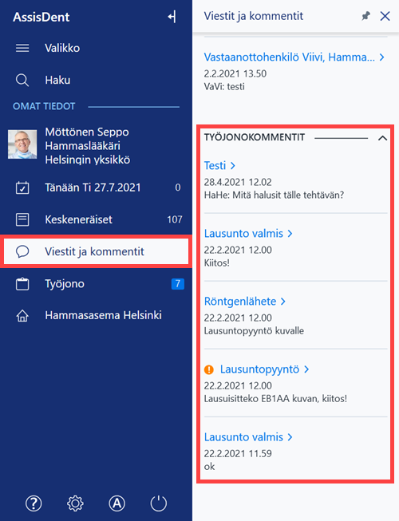Log out using the power icon
This screenshot has height=521, width=399.
(159, 503)
